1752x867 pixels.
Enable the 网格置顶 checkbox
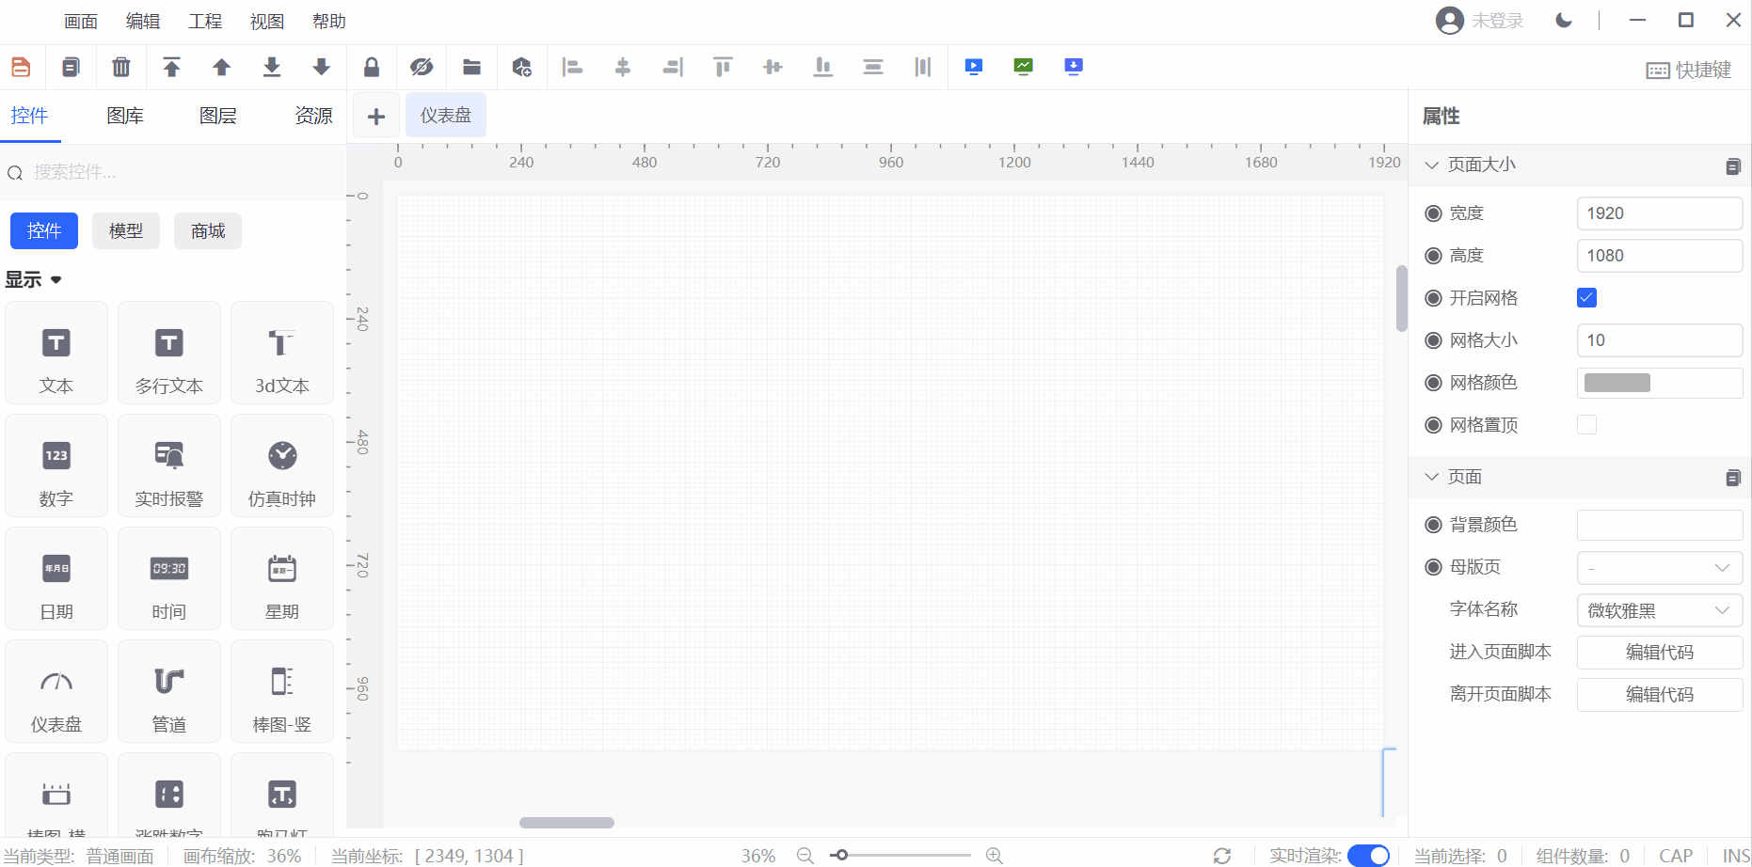point(1586,425)
